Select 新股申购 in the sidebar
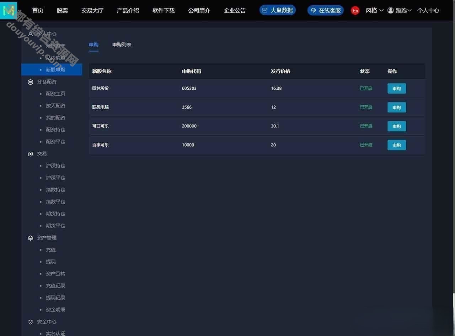Viewport: 455px width, 336px height. [52, 69]
